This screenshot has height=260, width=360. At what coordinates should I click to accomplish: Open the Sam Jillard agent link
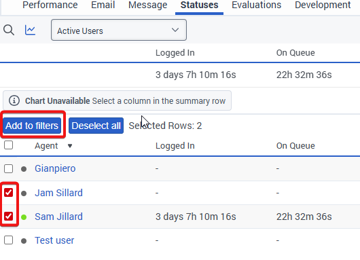coord(58,217)
